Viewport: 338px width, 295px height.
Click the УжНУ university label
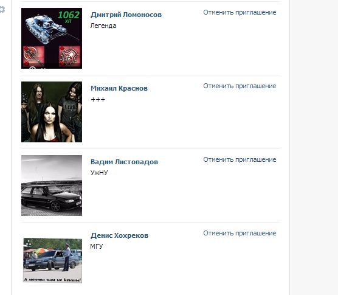(99, 173)
